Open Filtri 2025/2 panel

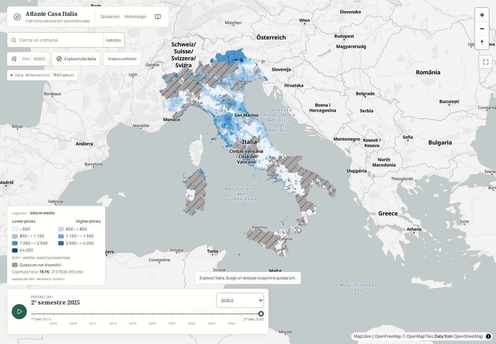[28, 59]
